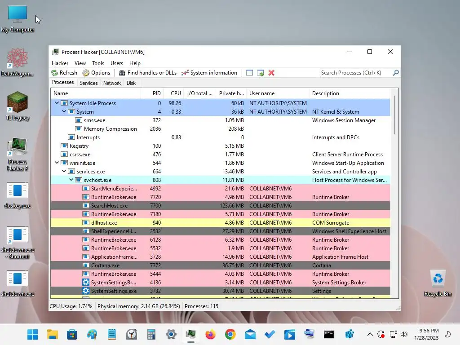Click the CPU Usage status bar entry
Image resolution: width=460 pixels, height=345 pixels.
click(x=71, y=306)
